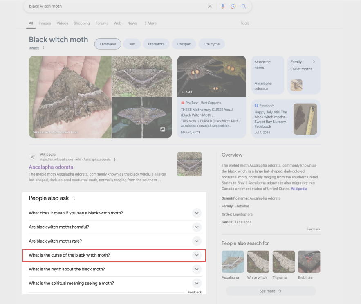Switch to the Images tab
361x304 pixels.
tap(45, 23)
